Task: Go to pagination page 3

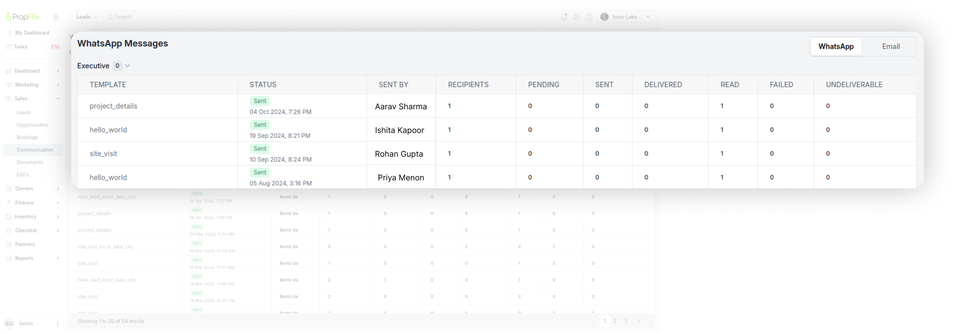Action: 626,321
